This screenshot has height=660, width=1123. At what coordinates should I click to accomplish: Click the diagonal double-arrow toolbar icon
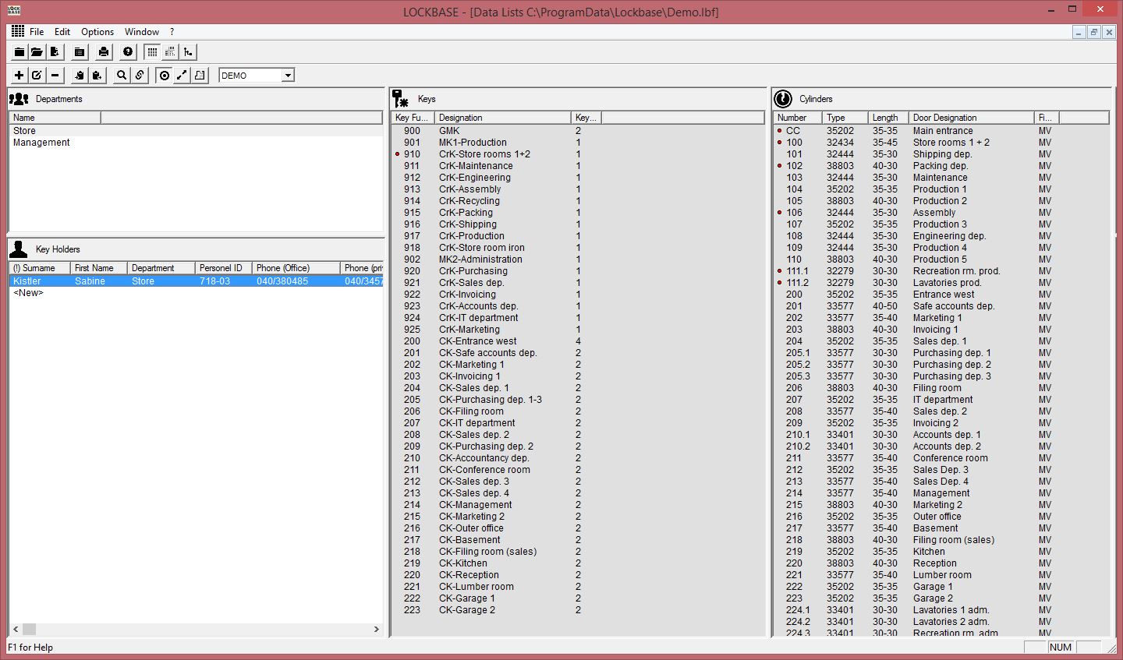(182, 76)
